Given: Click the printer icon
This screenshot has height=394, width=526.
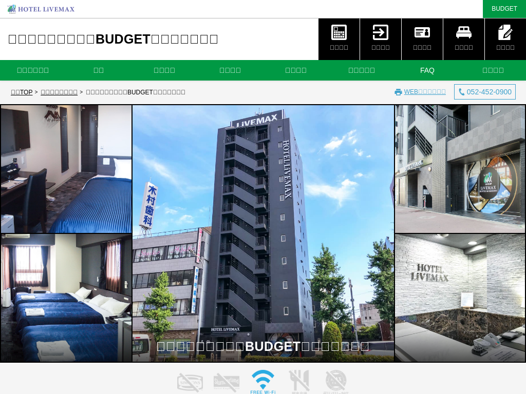Looking at the screenshot, I should coord(398,92).
